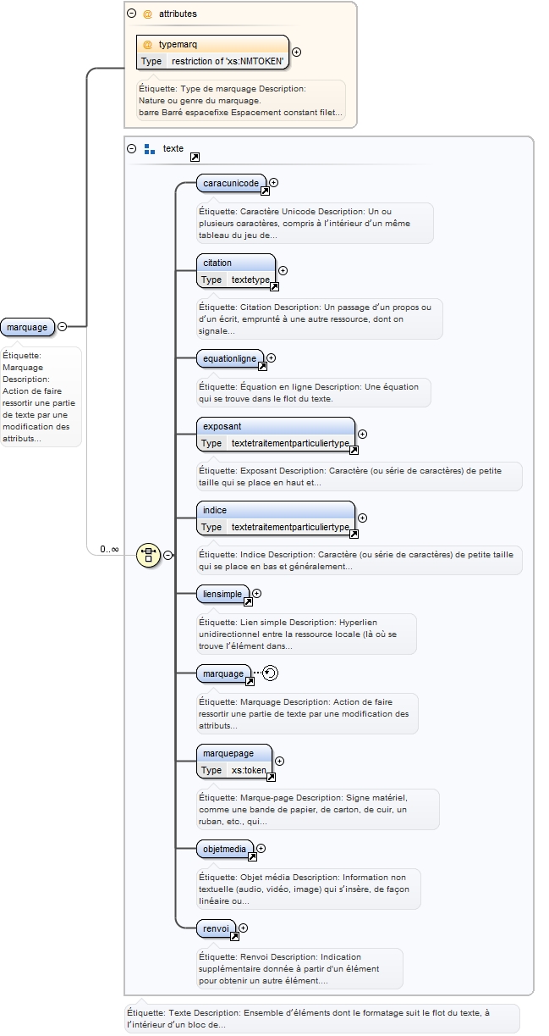The image size is (549, 1036).
Task: Select the citation element box
Action: pyautogui.click(x=235, y=271)
